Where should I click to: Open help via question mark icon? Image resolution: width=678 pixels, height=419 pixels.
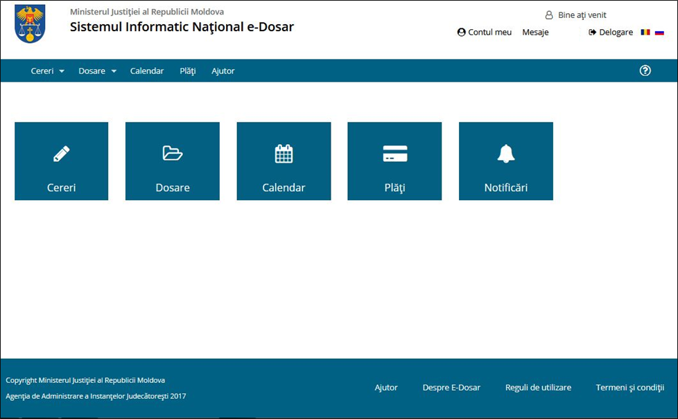pos(645,71)
